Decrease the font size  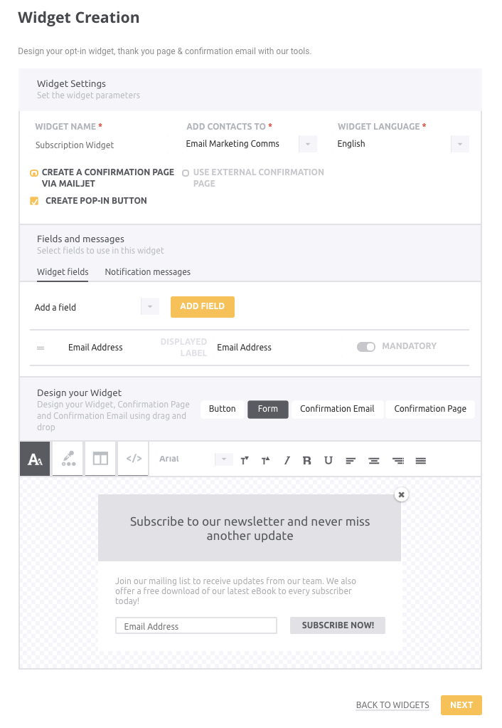[245, 461]
